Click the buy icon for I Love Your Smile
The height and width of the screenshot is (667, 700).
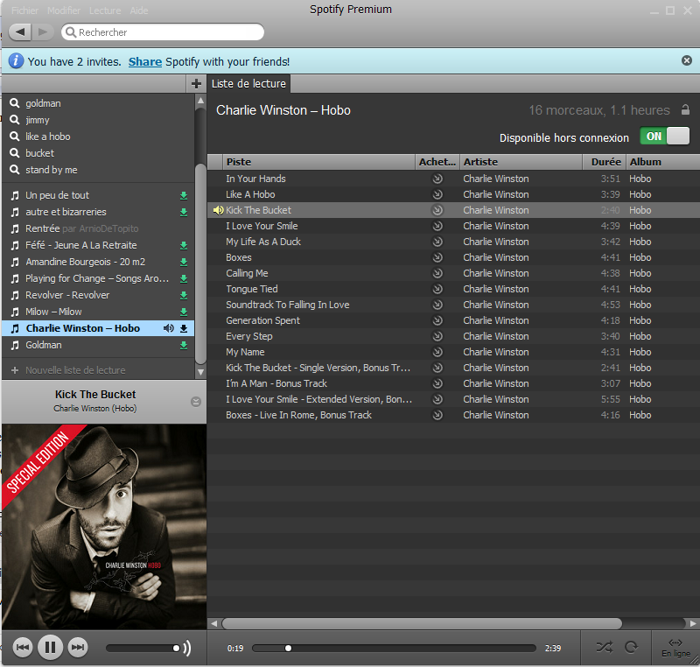click(437, 226)
